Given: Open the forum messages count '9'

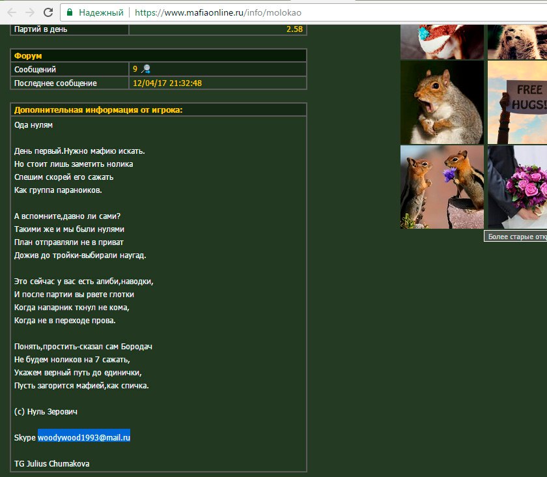Looking at the screenshot, I should pos(135,69).
